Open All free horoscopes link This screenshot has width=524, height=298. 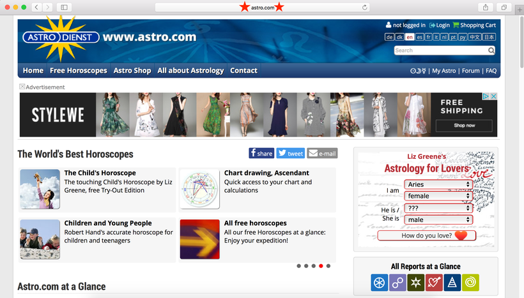256,223
